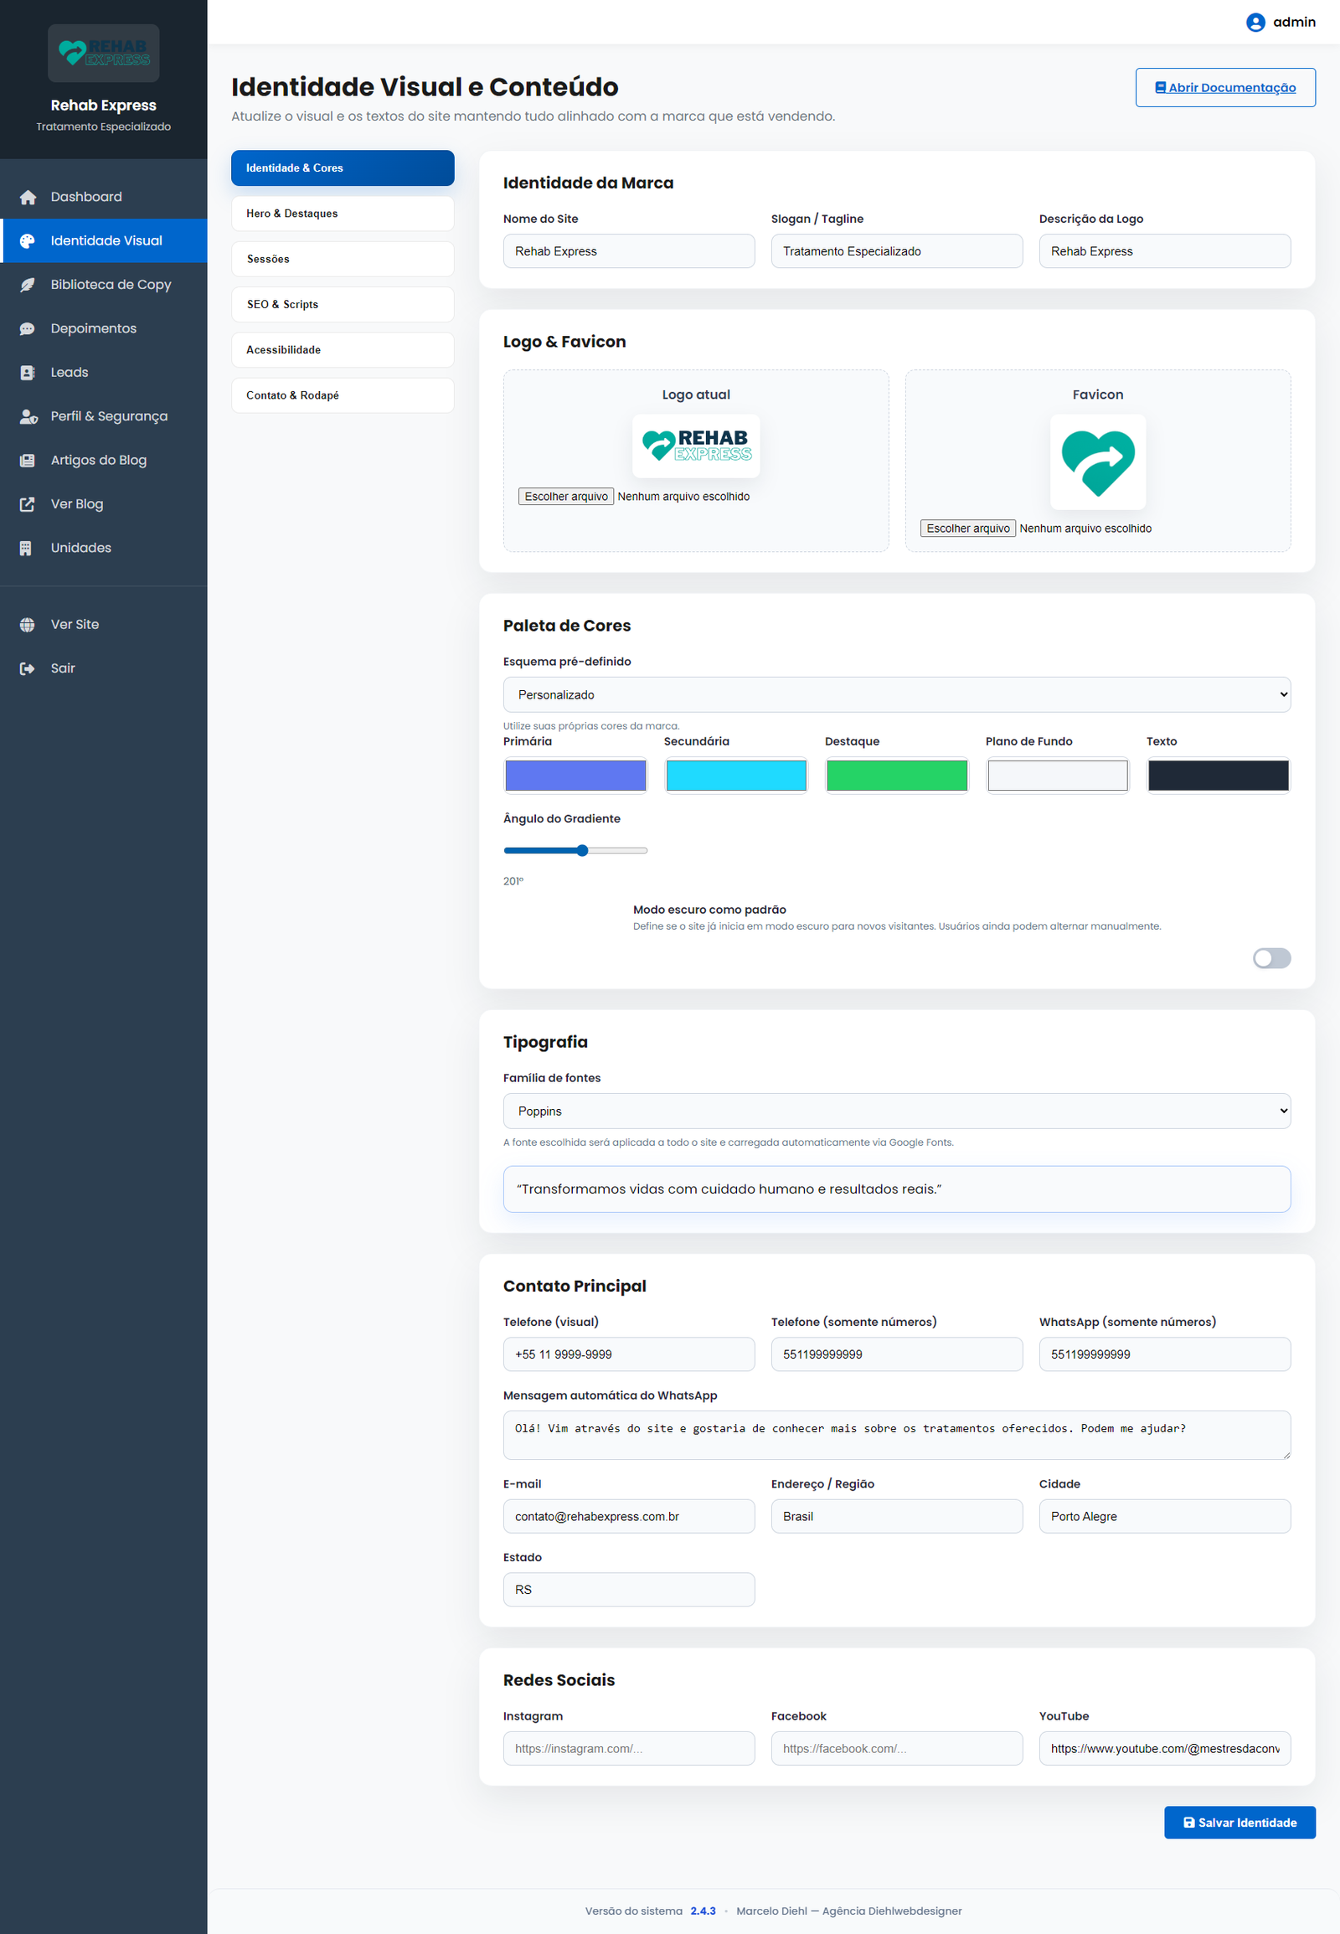Click the Dashboard home icon
Screen dimensions: 1340x1934
click(x=28, y=198)
